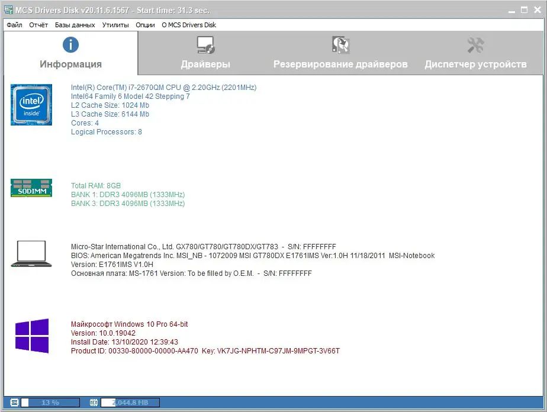
Task: Switch to the Резервирование драйверов tab
Action: coord(340,53)
